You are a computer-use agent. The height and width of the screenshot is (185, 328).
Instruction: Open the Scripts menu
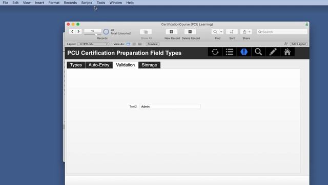tap(87, 3)
